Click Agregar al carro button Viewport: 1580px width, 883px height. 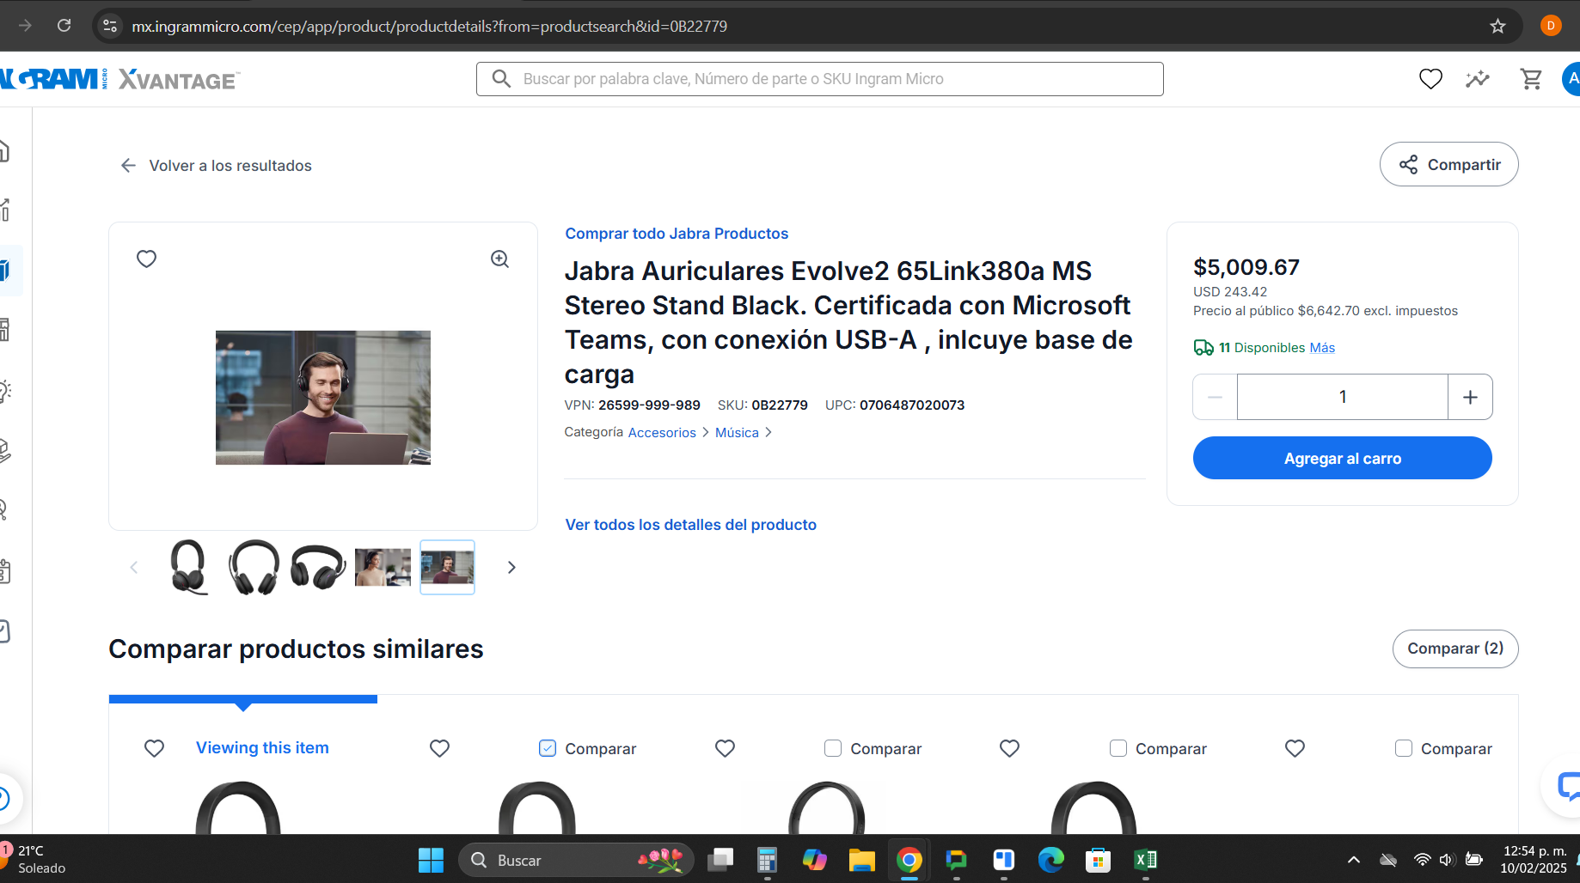click(1342, 458)
